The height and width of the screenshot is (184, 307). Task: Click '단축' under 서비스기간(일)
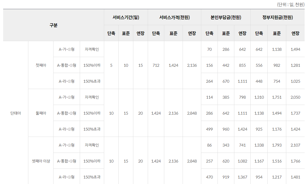click(x=111, y=33)
